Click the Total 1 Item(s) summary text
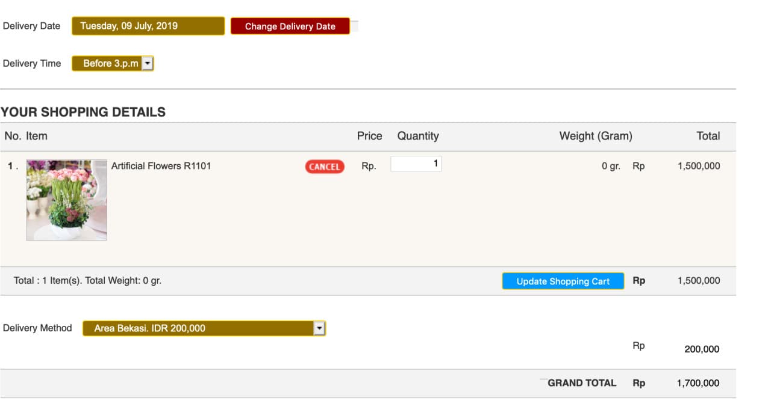 coord(87,280)
